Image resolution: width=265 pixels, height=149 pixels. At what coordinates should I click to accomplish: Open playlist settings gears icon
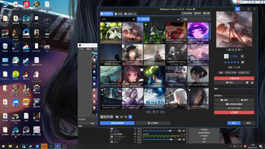(126, 117)
